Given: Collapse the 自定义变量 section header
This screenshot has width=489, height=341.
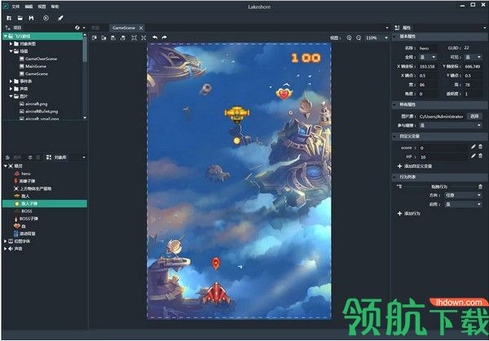Looking at the screenshot, I should [440, 136].
